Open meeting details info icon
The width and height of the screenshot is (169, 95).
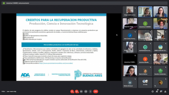tap(153, 91)
